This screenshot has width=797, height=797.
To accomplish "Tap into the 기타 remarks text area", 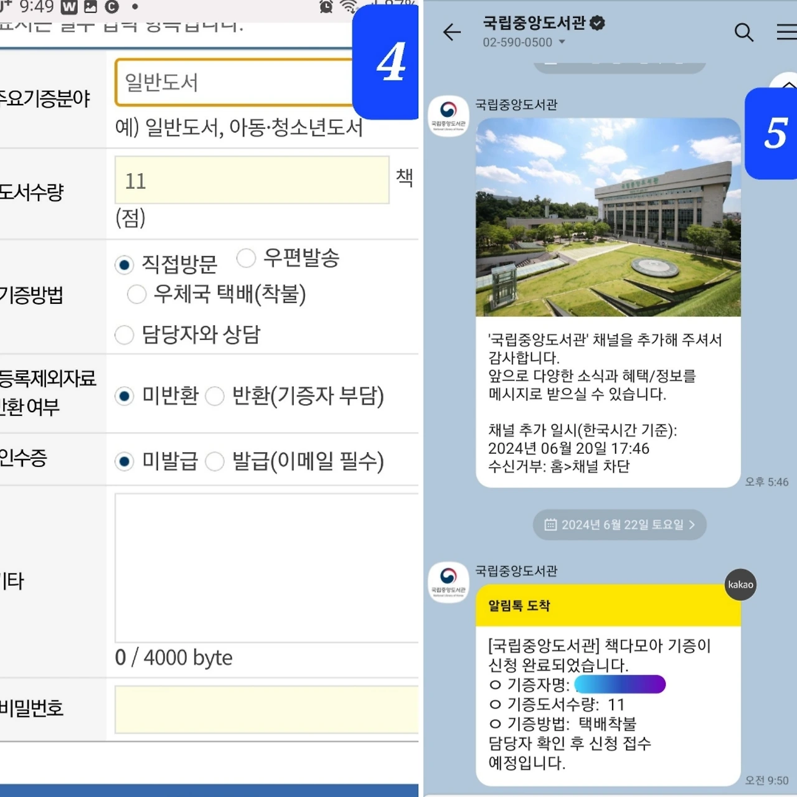I will click(266, 568).
